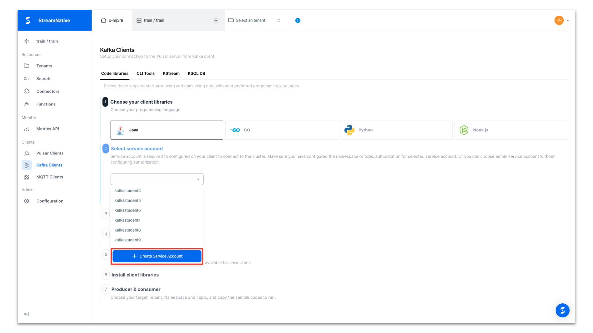
Task: Open the Select an tenant picker
Action: pyautogui.click(x=250, y=20)
